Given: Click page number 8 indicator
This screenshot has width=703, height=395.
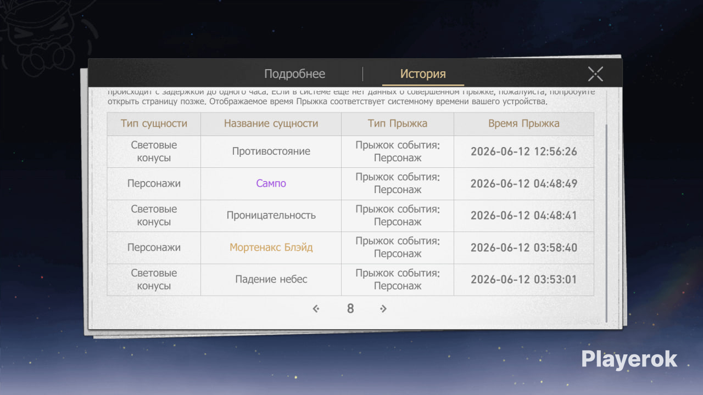Looking at the screenshot, I should (x=350, y=309).
